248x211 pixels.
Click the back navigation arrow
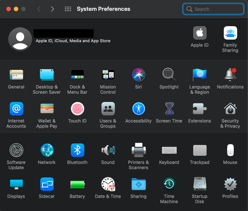pyautogui.click(x=39, y=9)
